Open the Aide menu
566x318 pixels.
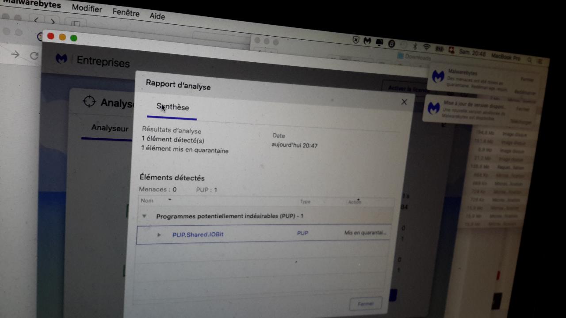point(157,16)
